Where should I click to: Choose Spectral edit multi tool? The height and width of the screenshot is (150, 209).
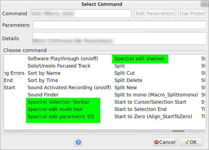(x=55, y=109)
